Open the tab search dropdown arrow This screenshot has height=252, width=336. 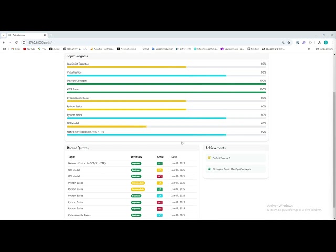(4, 35)
